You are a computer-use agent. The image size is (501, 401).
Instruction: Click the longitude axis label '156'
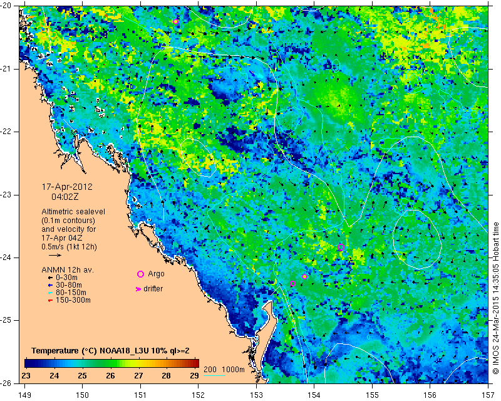coord(430,395)
